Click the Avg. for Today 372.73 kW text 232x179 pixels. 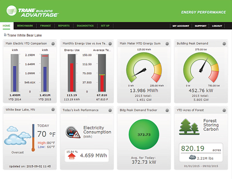(144, 160)
